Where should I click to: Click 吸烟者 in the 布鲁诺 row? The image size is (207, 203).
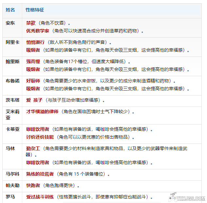(33, 89)
